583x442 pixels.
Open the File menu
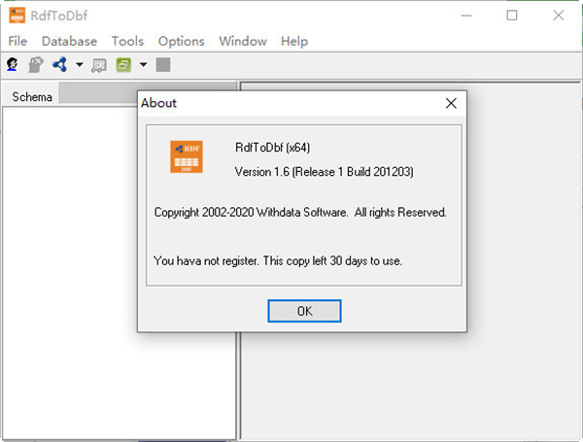pyautogui.click(x=17, y=41)
